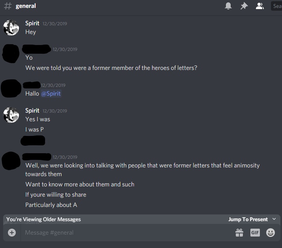Open the attachment plus button
The width and height of the screenshot is (282, 248).
point(12,233)
